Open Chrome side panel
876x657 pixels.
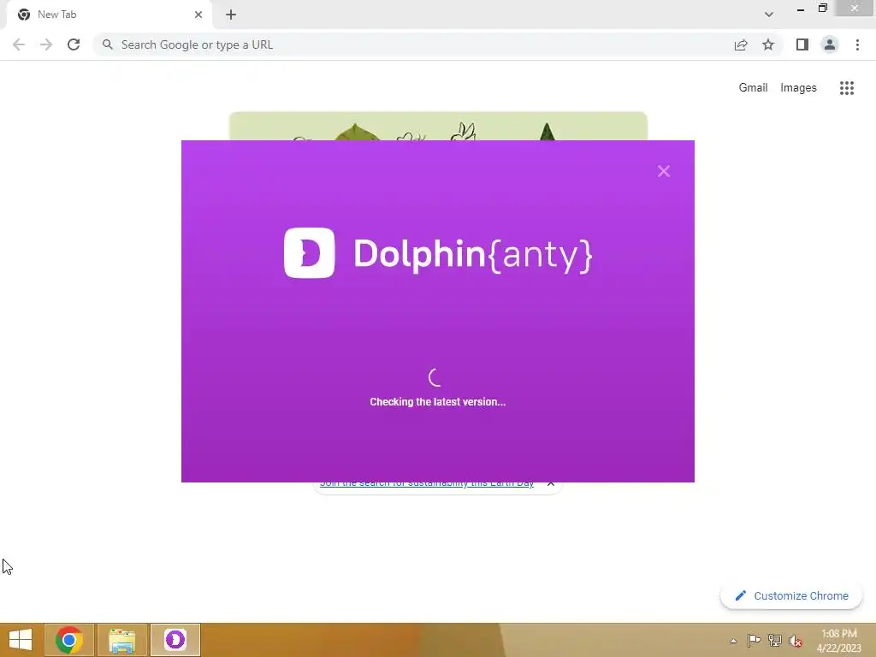pyautogui.click(x=802, y=44)
